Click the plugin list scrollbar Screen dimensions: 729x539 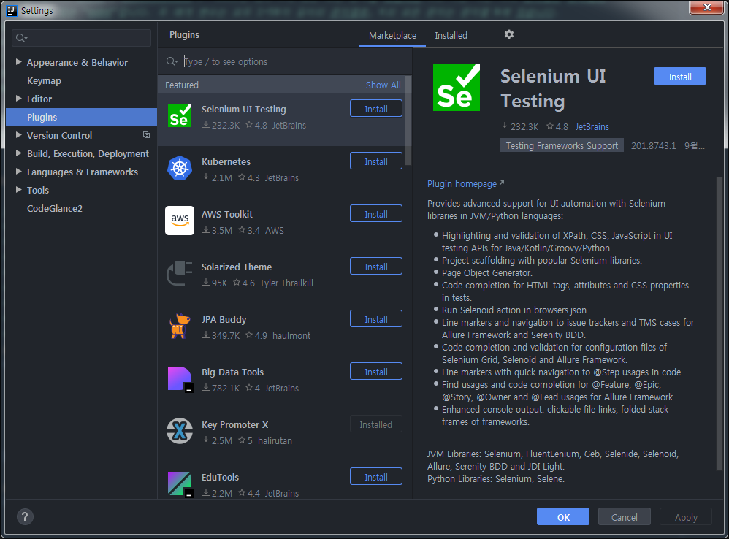click(408, 121)
